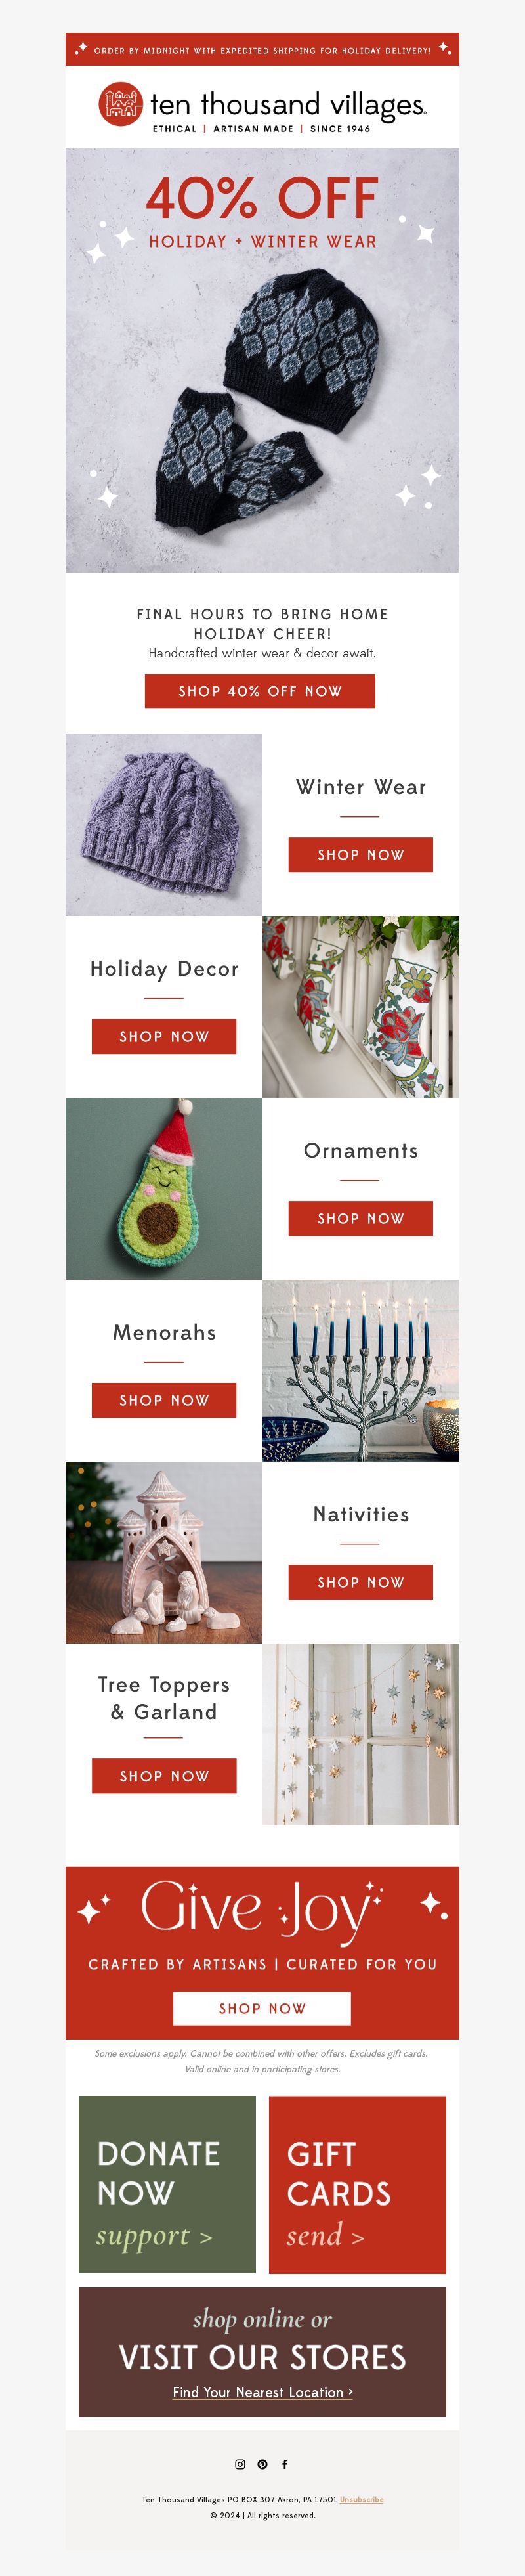
Task: Shop Now under Nativities
Action: [x=361, y=1582]
